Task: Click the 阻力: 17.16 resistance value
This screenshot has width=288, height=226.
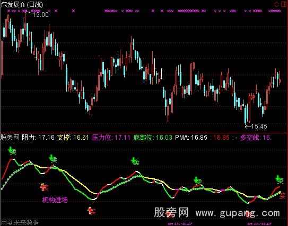Action: click(x=38, y=138)
